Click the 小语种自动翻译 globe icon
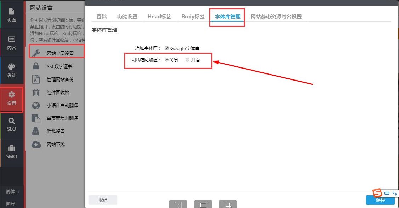The height and width of the screenshot is (208, 399). [36, 105]
